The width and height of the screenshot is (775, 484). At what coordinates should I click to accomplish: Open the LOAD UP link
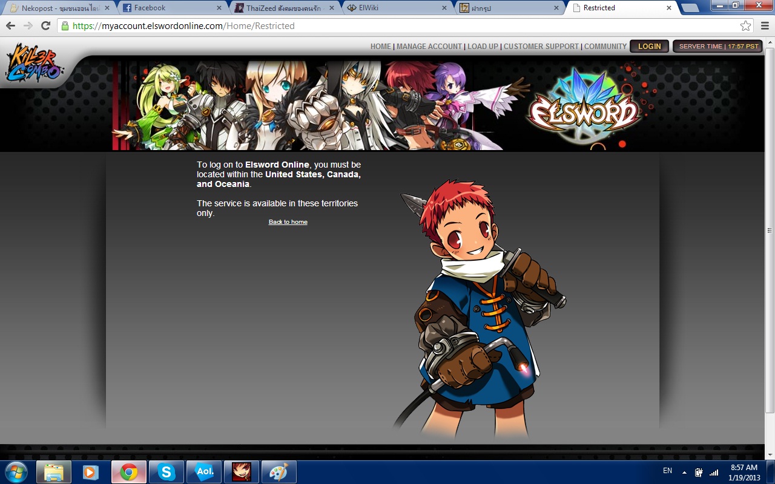tap(483, 47)
